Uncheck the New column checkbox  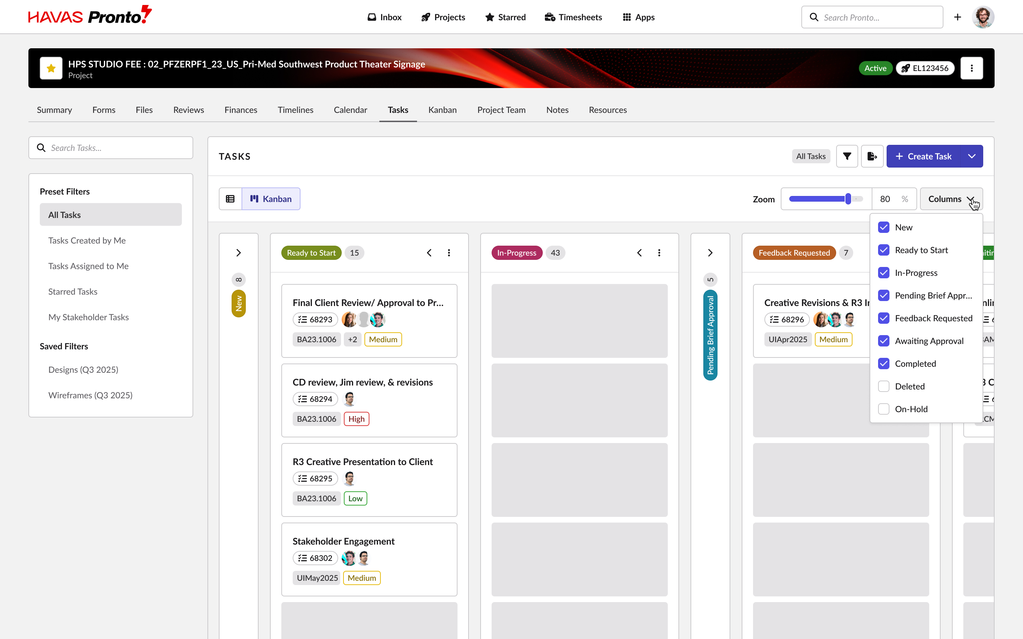[883, 227]
